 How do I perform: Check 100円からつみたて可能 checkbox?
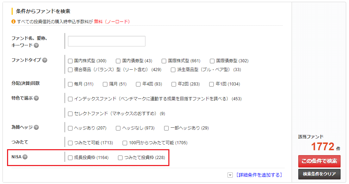[125, 143]
